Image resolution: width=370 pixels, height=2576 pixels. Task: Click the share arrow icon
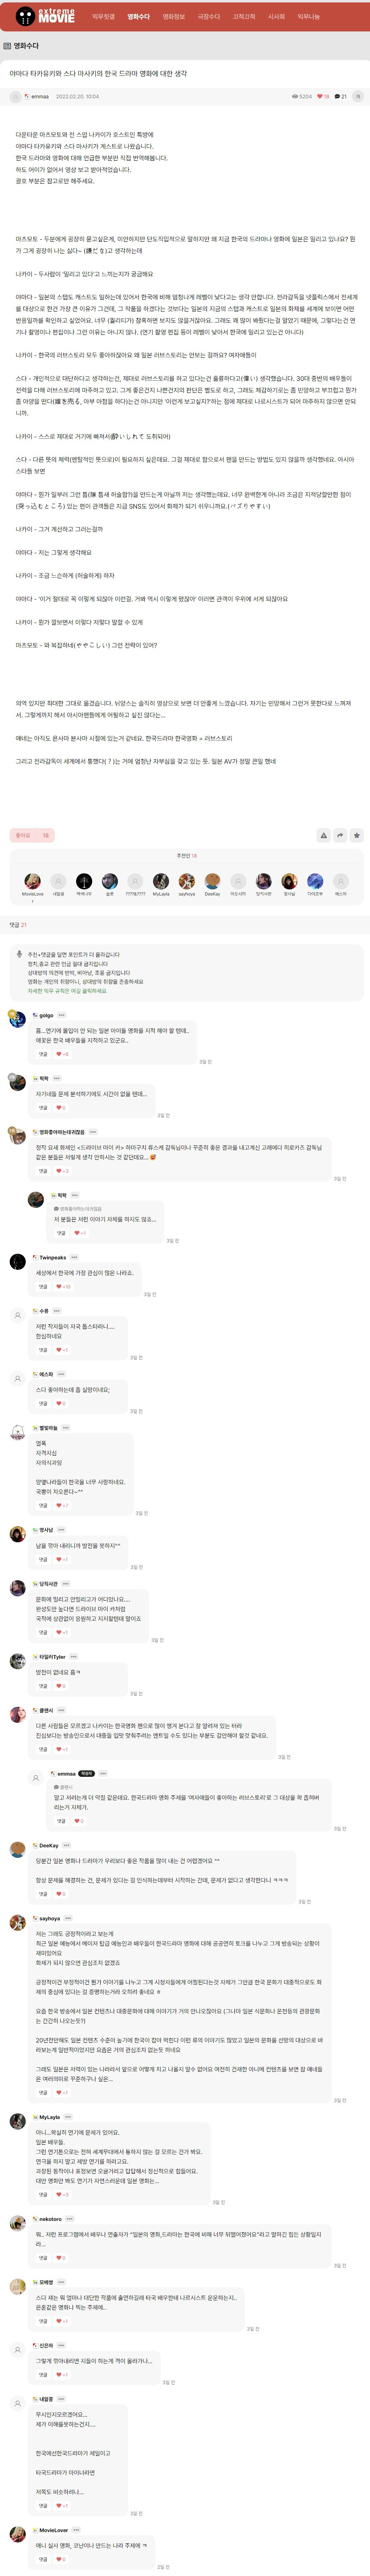[340, 835]
